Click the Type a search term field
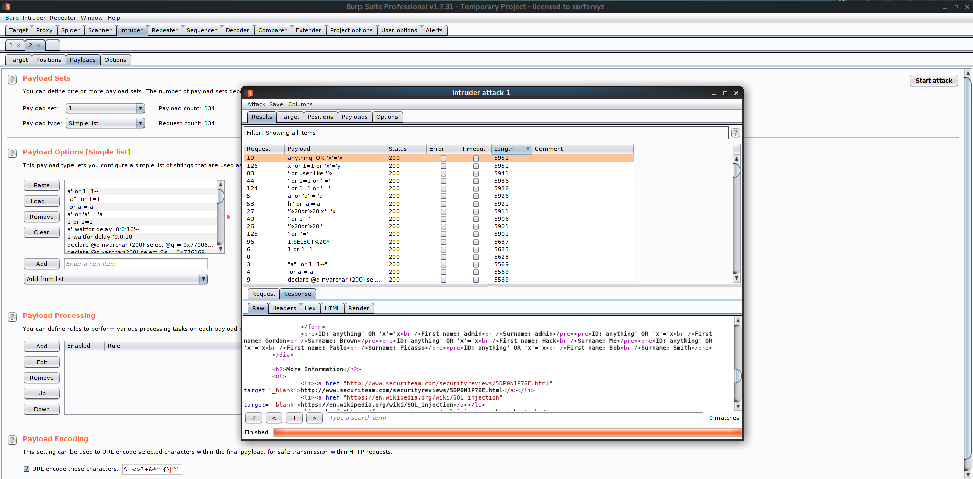Image resolution: width=973 pixels, height=479 pixels. pyautogui.click(x=515, y=418)
